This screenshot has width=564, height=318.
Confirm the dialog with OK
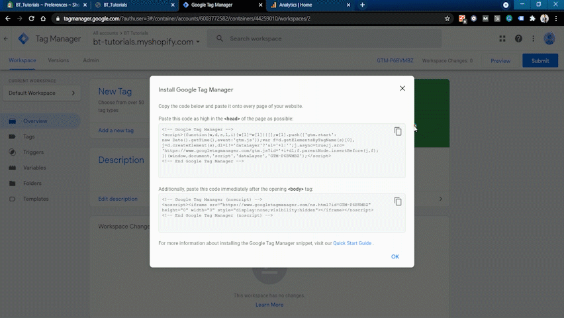click(x=395, y=256)
